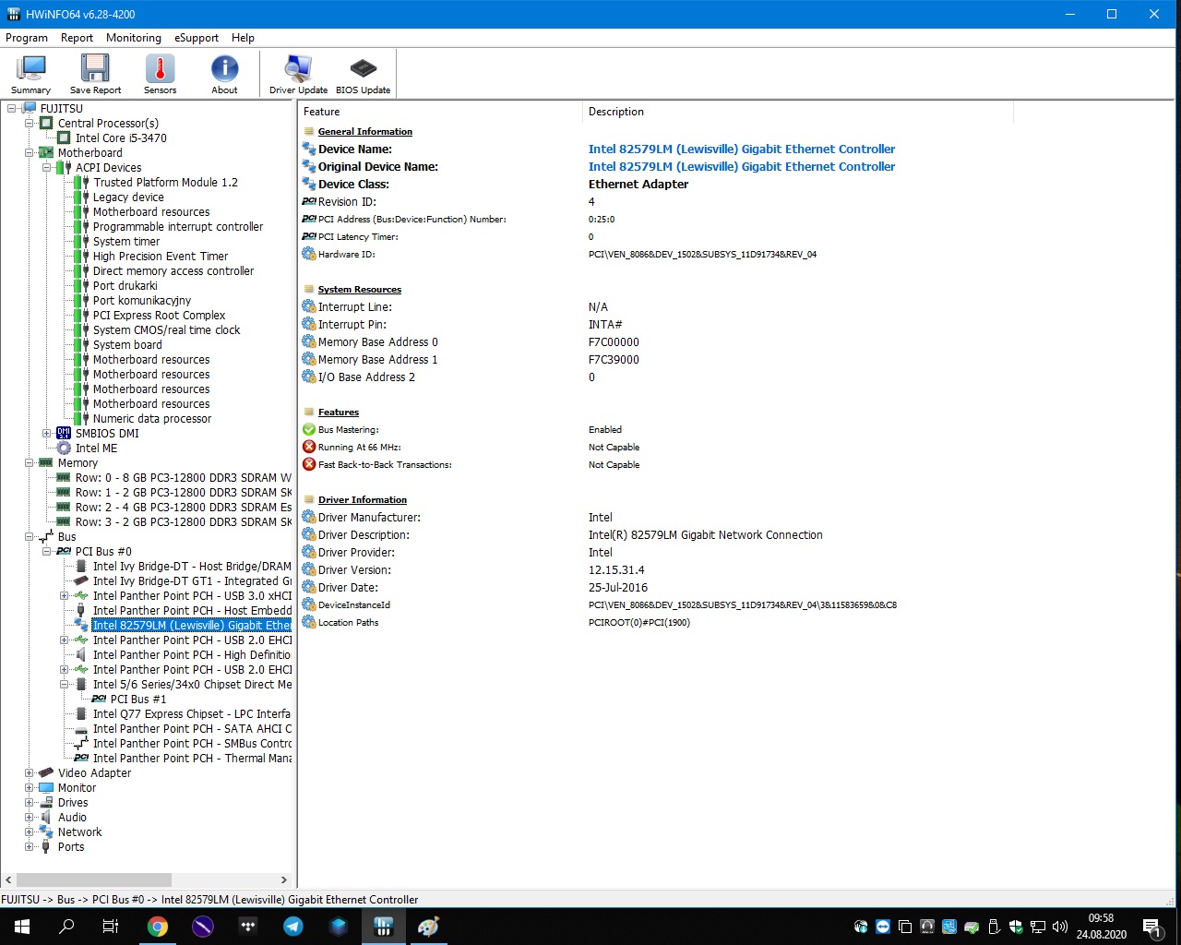Click the tree horizontal scrollbar thumb
Image resolution: width=1181 pixels, height=945 pixels.
click(94, 880)
